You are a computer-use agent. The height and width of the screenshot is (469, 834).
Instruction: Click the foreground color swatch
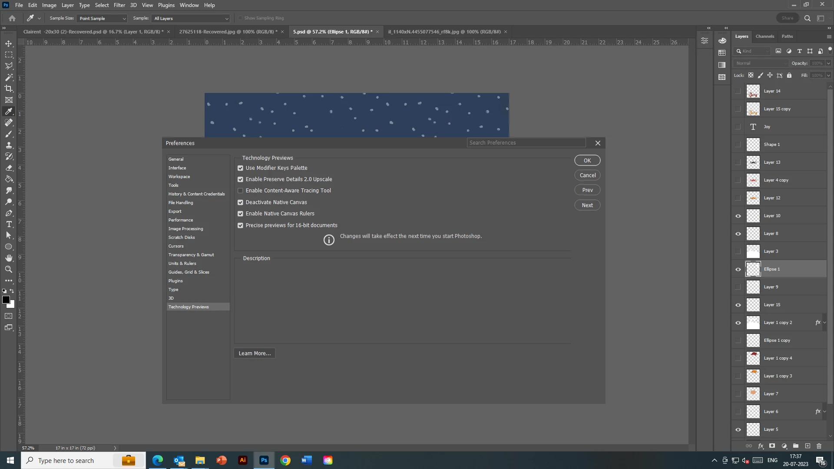tap(6, 300)
